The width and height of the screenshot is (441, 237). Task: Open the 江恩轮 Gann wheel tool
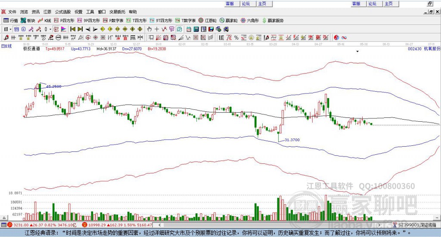[208, 21]
